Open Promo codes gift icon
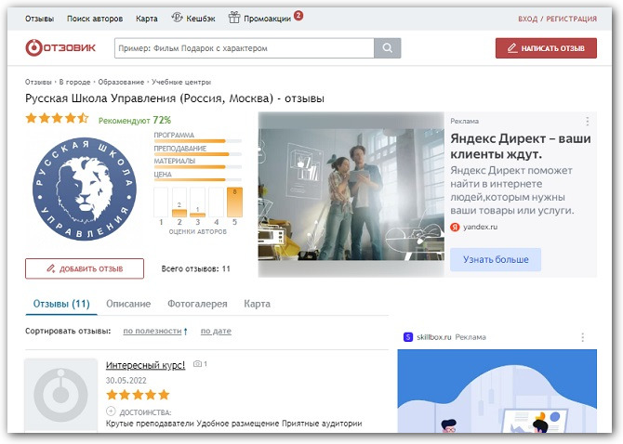 coord(234,18)
